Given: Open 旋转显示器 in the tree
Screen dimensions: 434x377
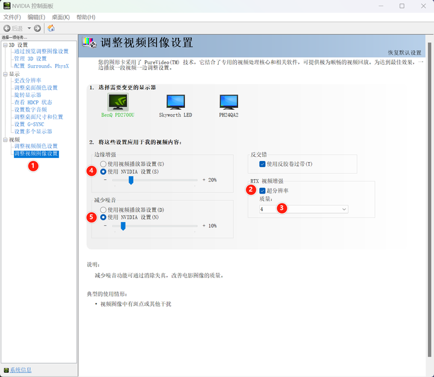Looking at the screenshot, I should point(28,95).
